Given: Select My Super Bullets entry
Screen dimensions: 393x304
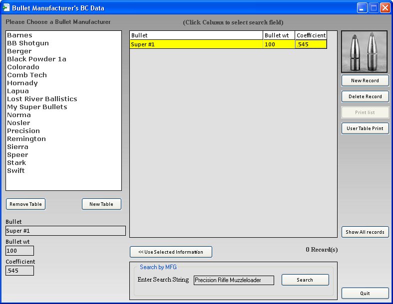Looking at the screenshot, I should click(37, 107).
